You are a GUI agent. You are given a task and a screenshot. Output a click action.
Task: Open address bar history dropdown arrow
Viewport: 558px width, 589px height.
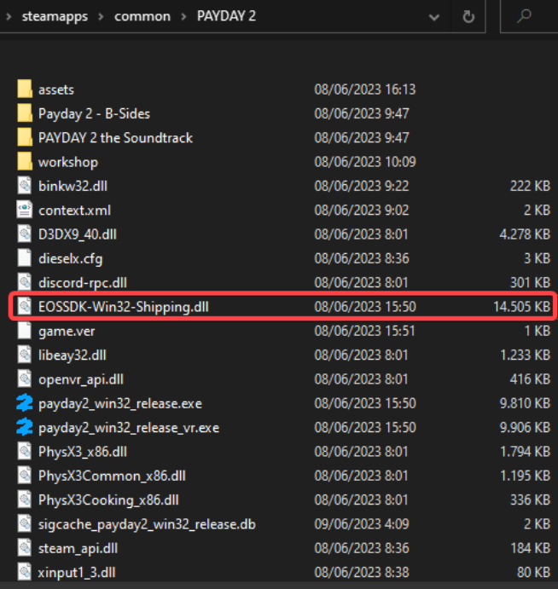tap(434, 17)
